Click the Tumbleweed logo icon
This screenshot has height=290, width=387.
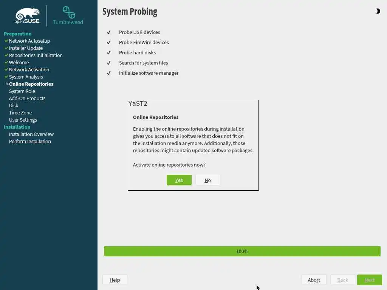click(69, 12)
